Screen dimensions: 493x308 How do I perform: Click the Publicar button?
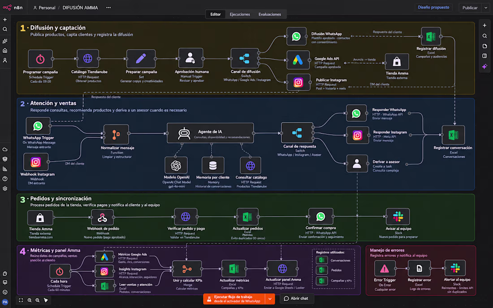click(x=470, y=8)
